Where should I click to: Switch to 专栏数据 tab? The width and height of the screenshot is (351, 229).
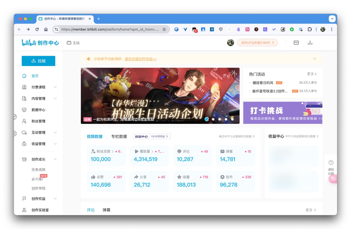[x=119, y=136]
